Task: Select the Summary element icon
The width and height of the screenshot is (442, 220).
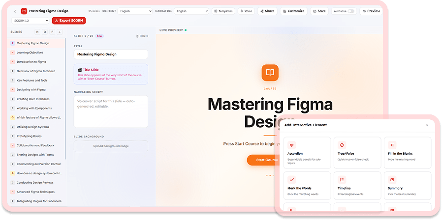Action: pyautogui.click(x=392, y=180)
